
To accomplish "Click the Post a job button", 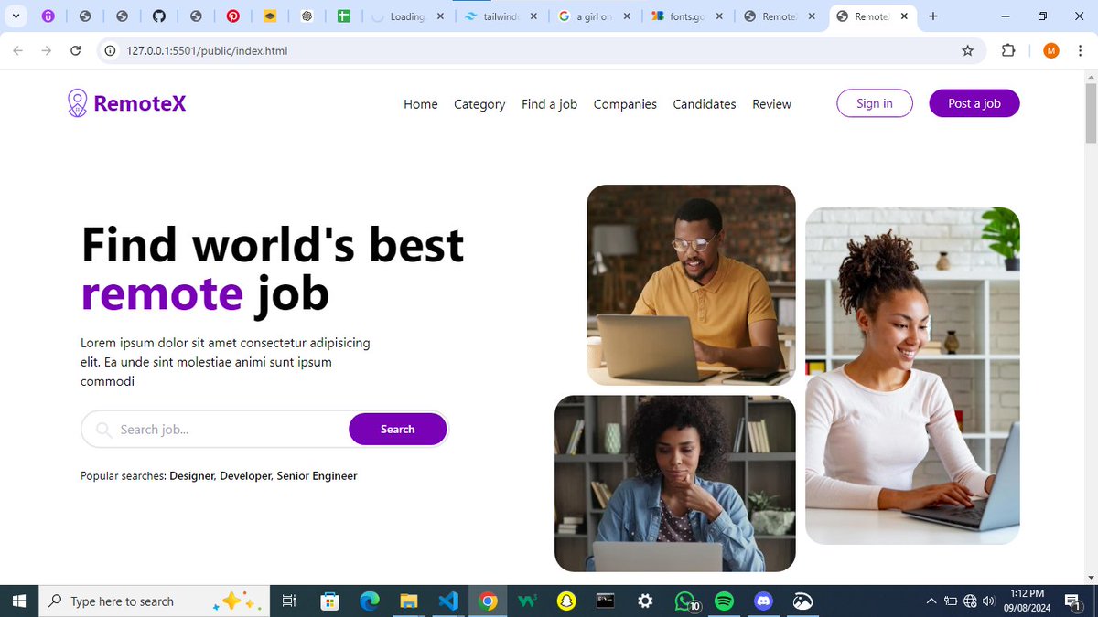I will click(x=974, y=103).
